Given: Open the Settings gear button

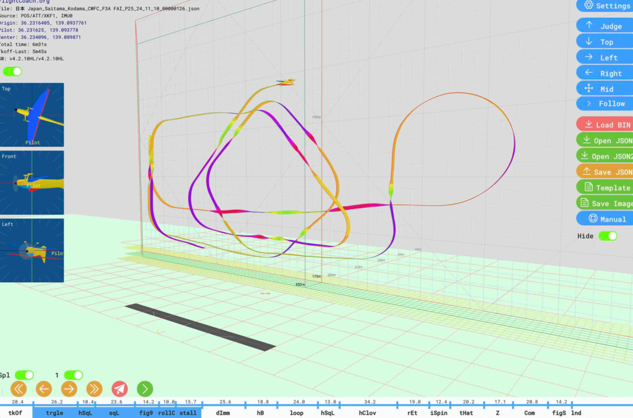Looking at the screenshot, I should tap(605, 5).
